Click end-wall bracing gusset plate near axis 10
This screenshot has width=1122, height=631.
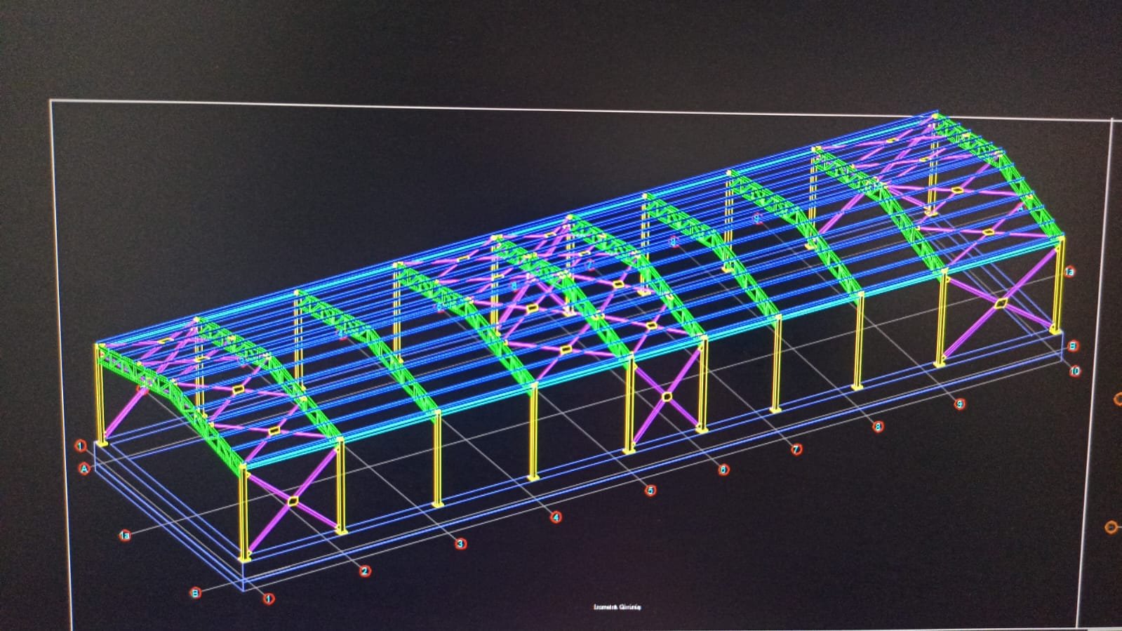point(1001,303)
